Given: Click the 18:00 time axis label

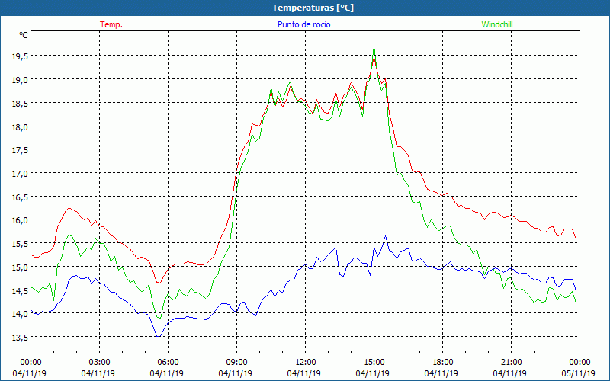Looking at the screenshot, I should point(443,363).
